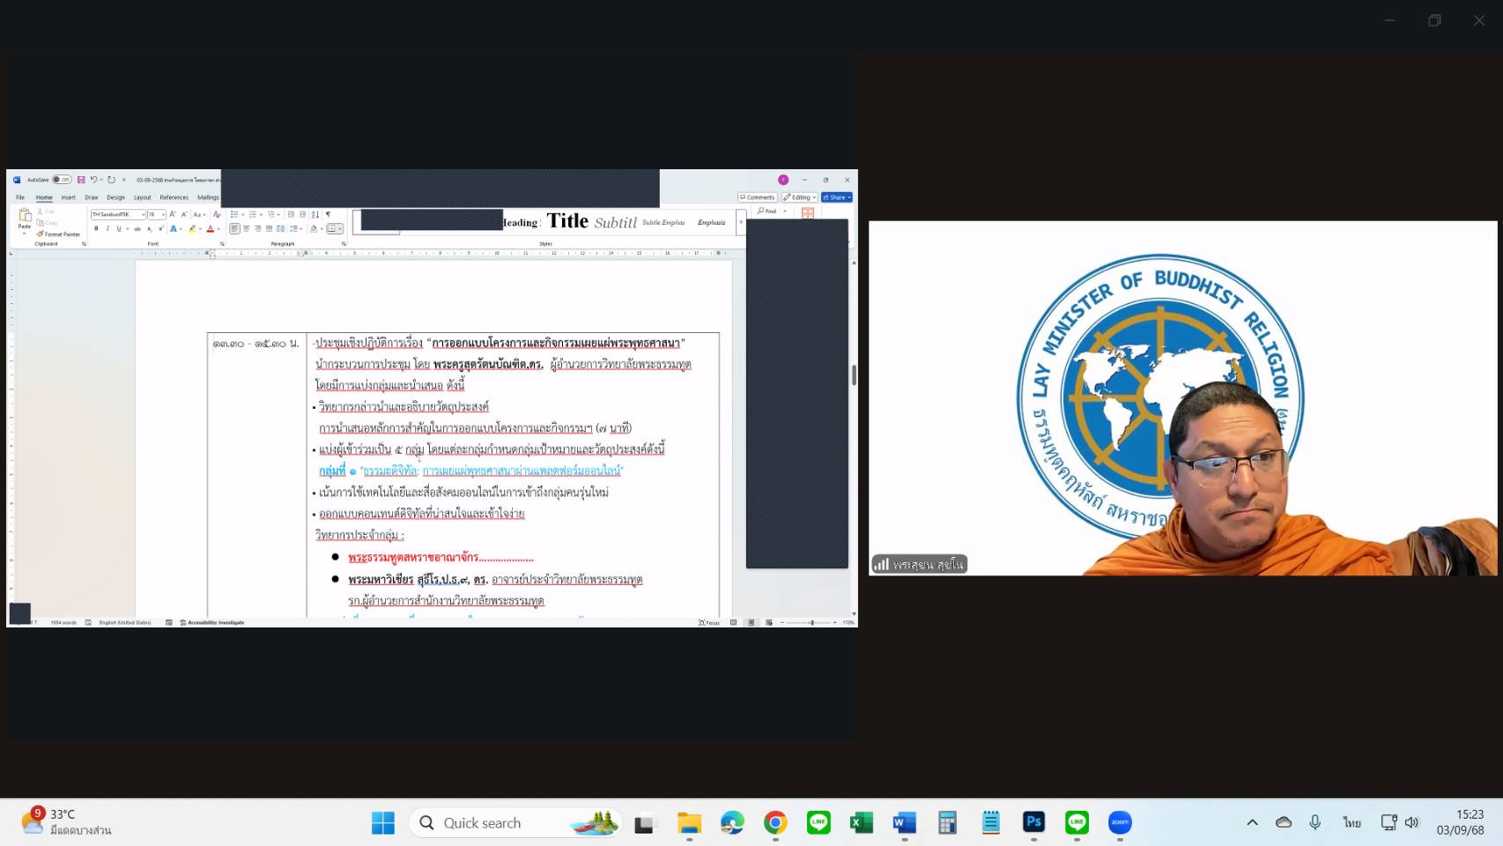This screenshot has height=846, width=1503.
Task: Click the Numbering list icon
Action: pyautogui.click(x=253, y=214)
